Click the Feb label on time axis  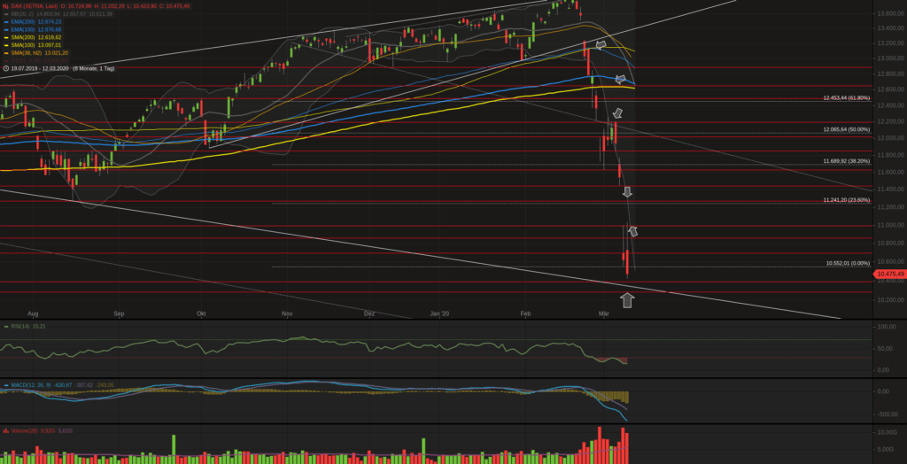pyautogui.click(x=525, y=313)
